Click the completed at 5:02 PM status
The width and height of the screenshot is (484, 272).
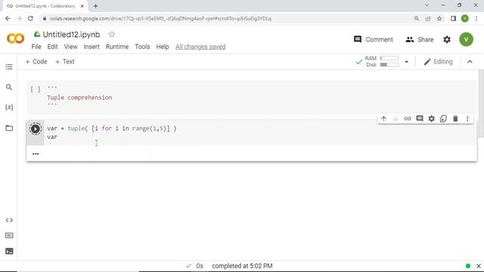point(242,266)
